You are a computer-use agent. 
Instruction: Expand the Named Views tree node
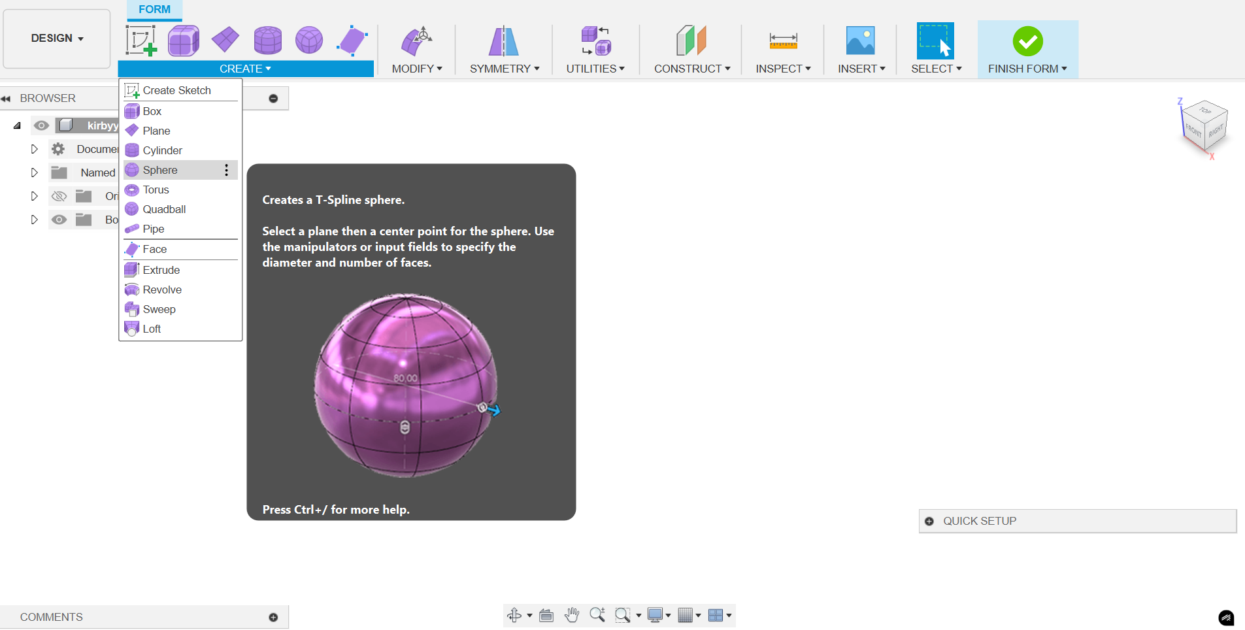coord(34,173)
